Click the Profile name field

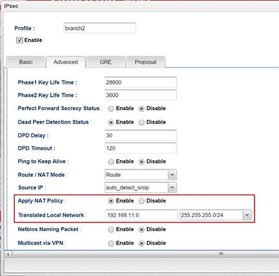[100, 28]
